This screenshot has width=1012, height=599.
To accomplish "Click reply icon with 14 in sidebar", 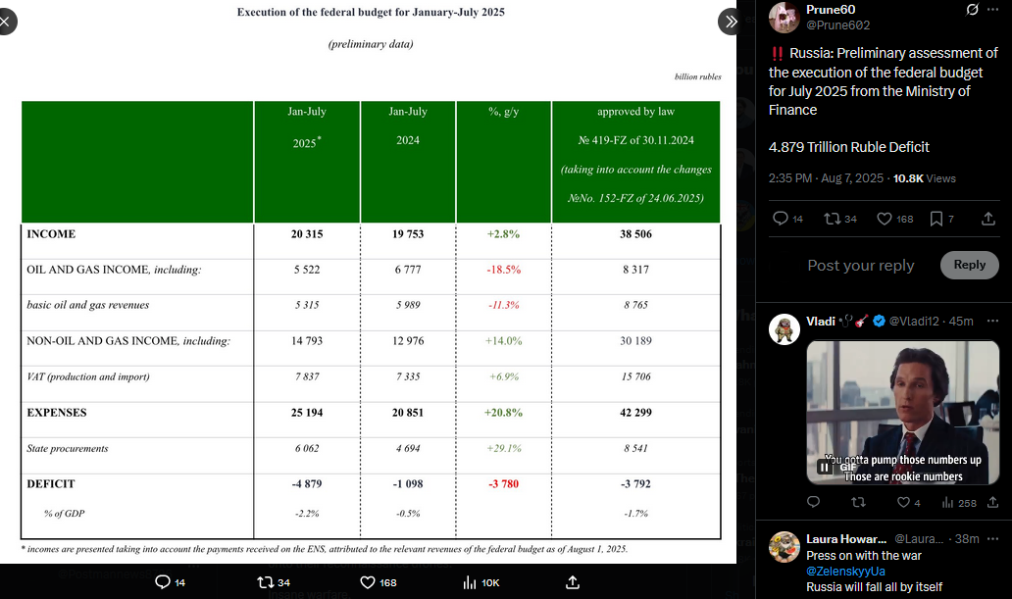I will point(787,219).
